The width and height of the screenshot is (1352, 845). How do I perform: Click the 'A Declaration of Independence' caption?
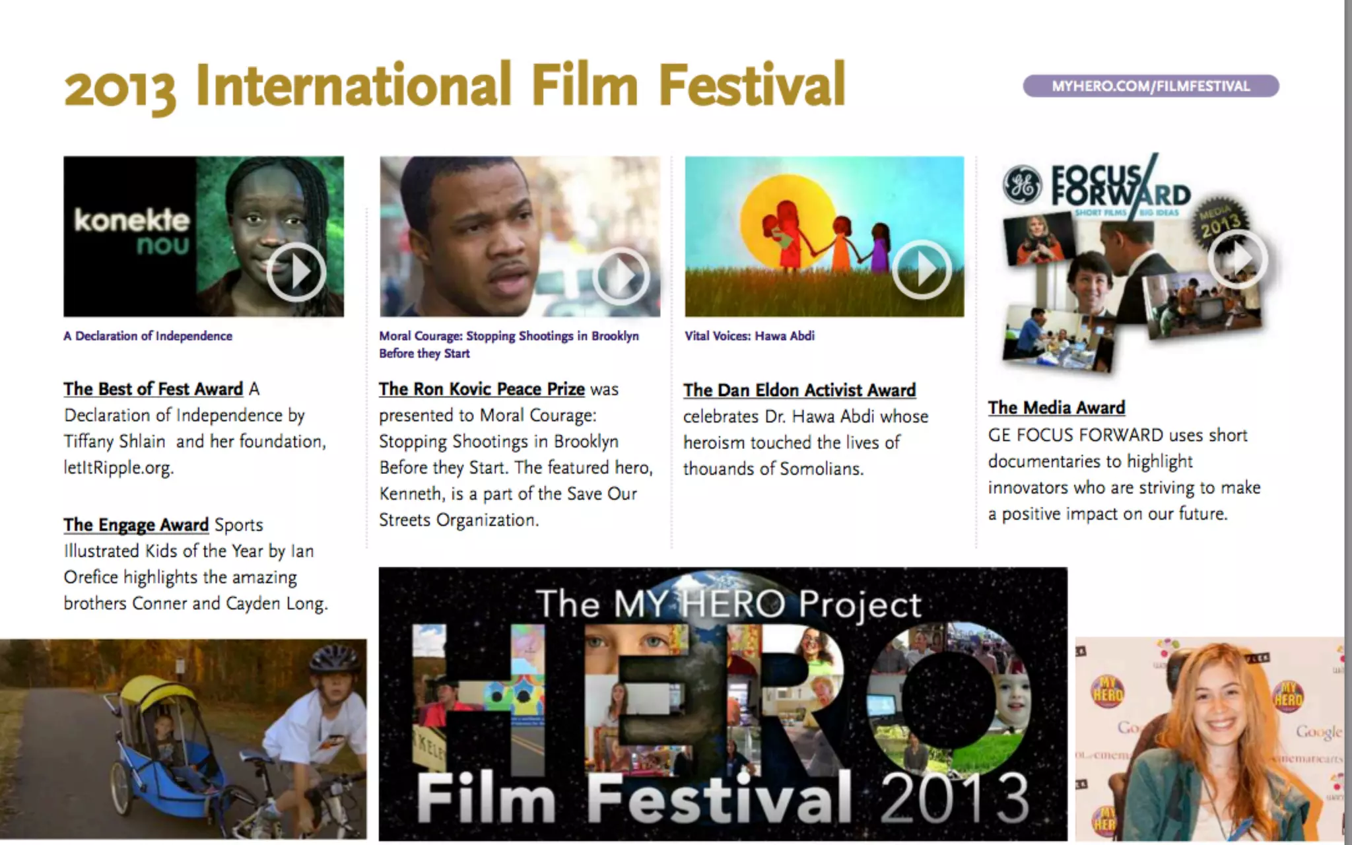[148, 336]
